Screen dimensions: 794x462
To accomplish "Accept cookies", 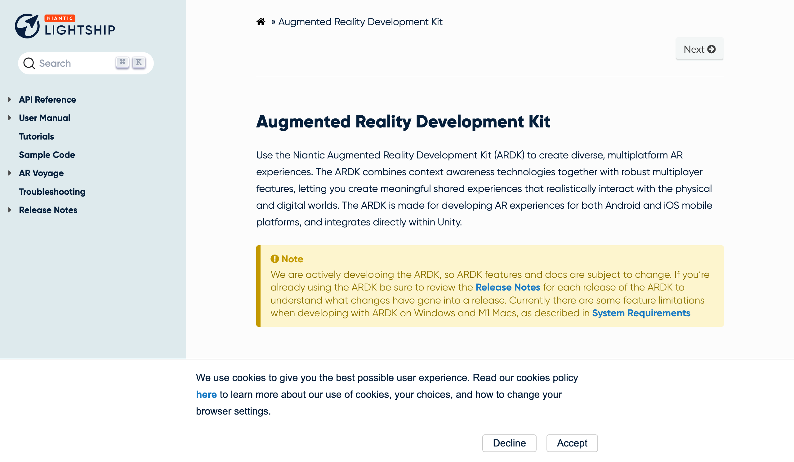I will coord(572,443).
